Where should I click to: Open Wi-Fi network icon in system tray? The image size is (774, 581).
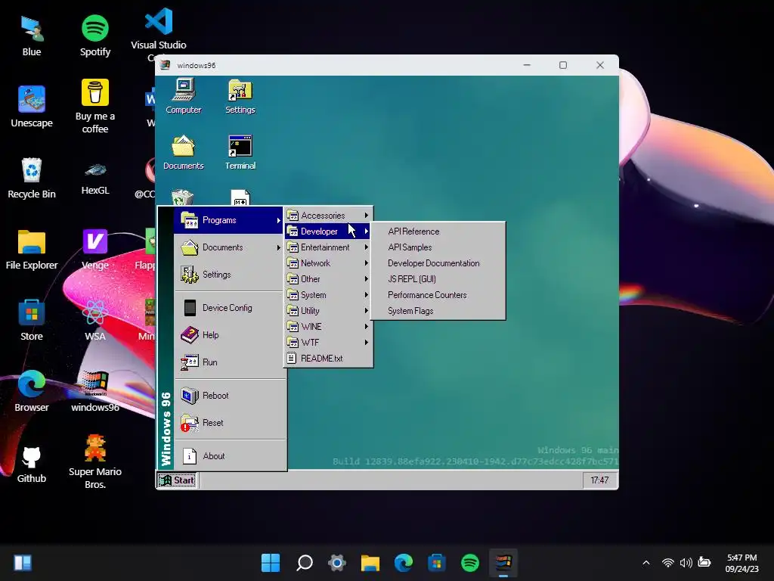click(x=667, y=563)
